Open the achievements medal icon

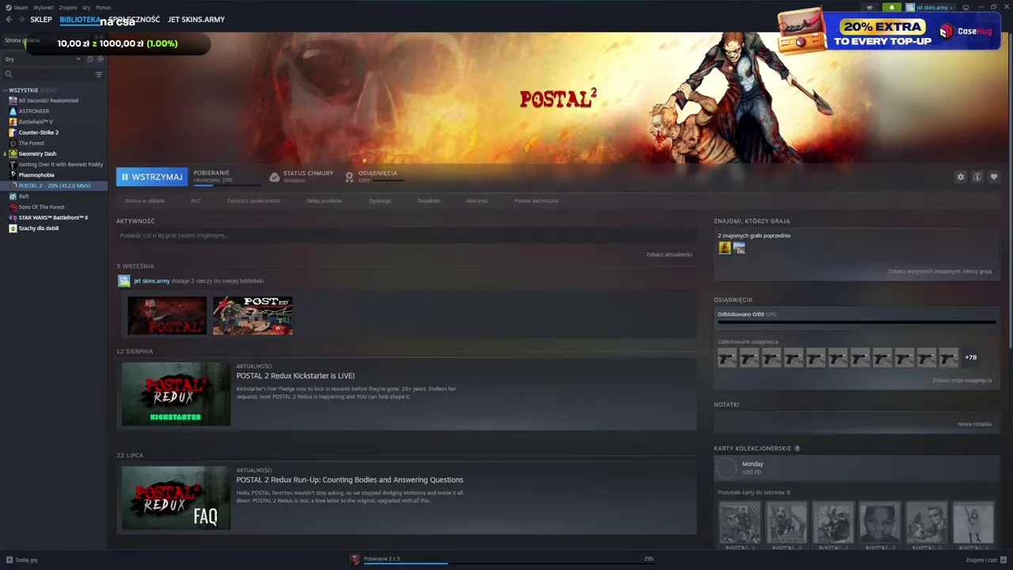click(349, 177)
